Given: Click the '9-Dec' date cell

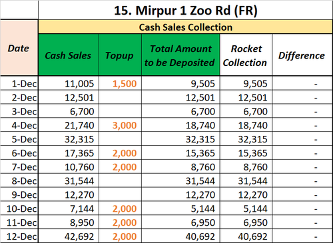Looking at the screenshot, I should pyautogui.click(x=19, y=194).
